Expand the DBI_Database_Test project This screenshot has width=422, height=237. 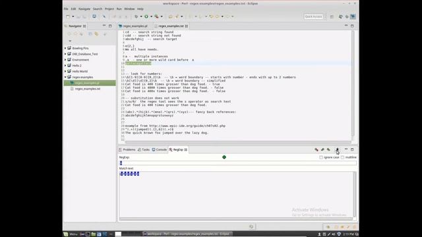pyautogui.click(x=65, y=54)
